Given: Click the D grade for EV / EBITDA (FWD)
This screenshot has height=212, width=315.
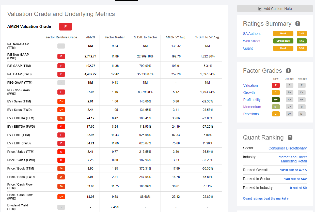Looking at the screenshot, I should (x=61, y=127).
